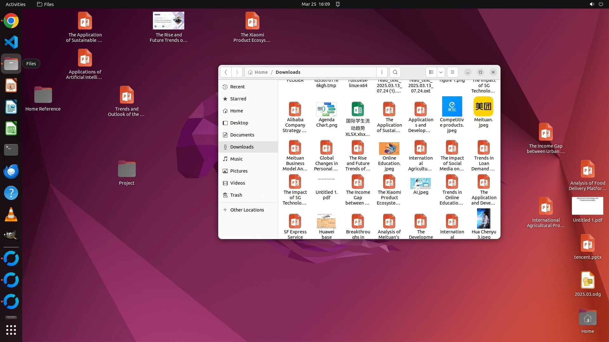This screenshot has width=609, height=342.
Task: Open Other Locations in sidebar
Action: (x=247, y=210)
